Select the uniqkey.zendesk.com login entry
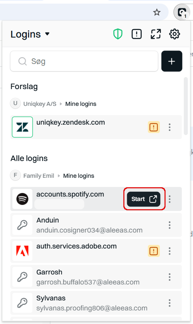The width and height of the screenshot is (193, 324). coord(96,127)
